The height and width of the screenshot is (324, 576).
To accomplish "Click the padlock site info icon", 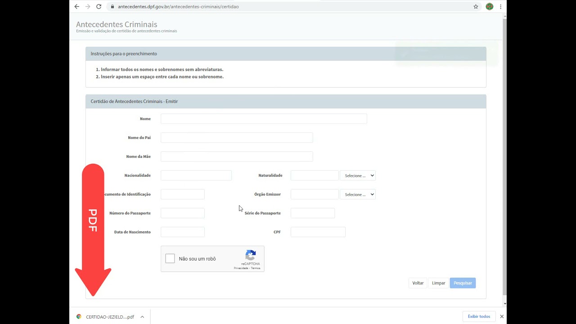I will click(x=112, y=7).
